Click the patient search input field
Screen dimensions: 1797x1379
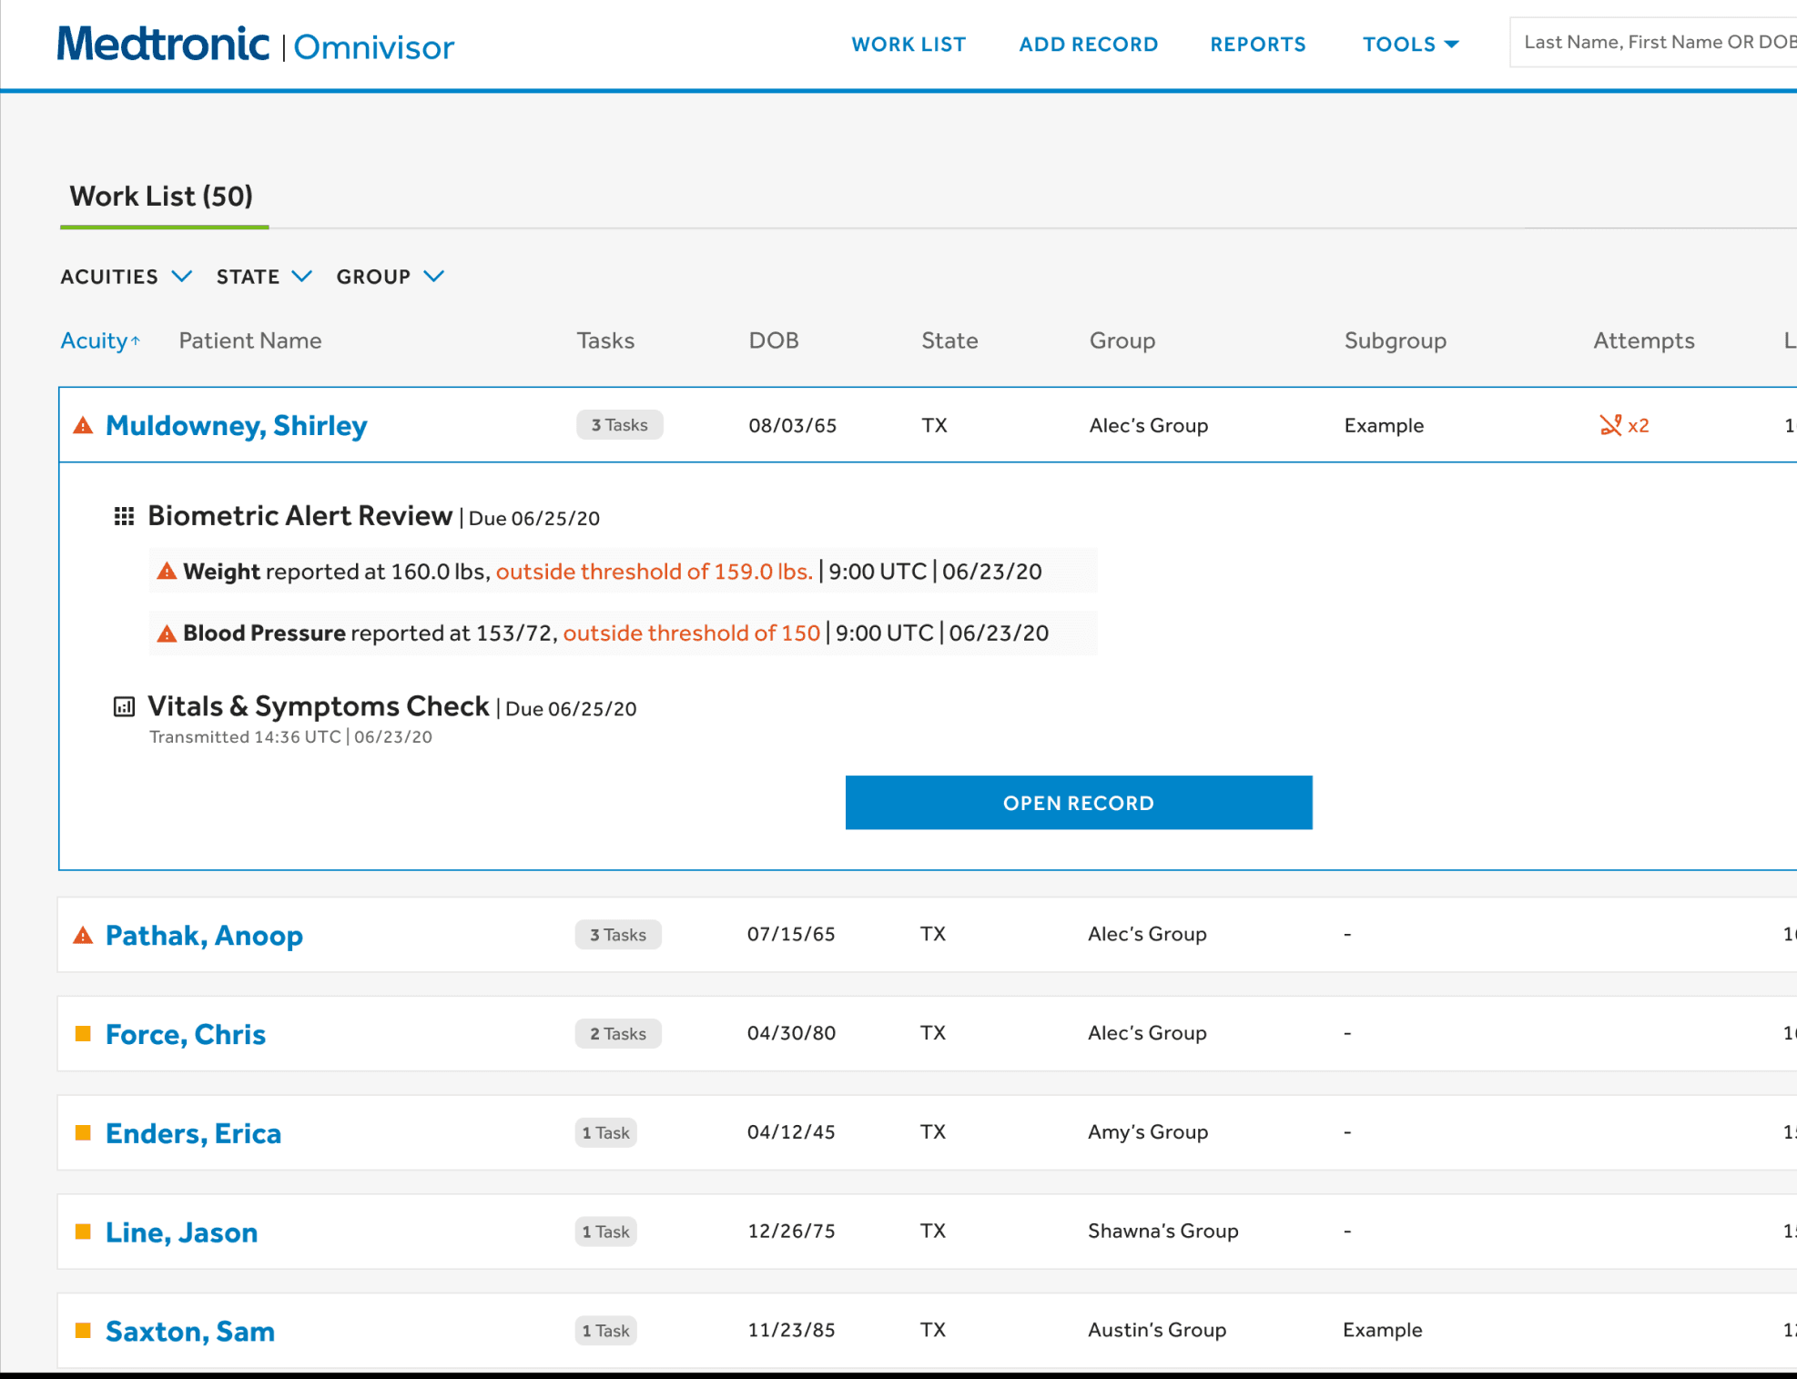(1653, 42)
